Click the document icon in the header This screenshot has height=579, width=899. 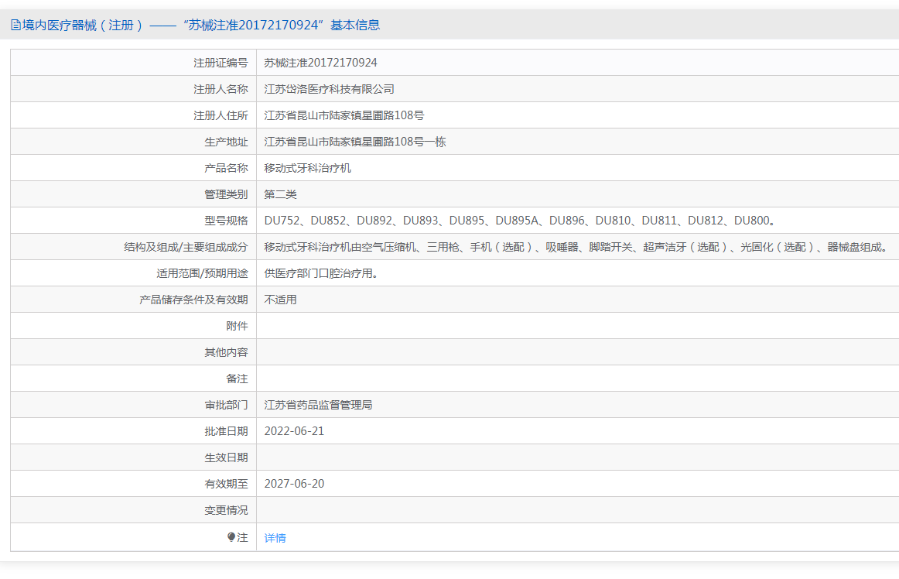15,25
